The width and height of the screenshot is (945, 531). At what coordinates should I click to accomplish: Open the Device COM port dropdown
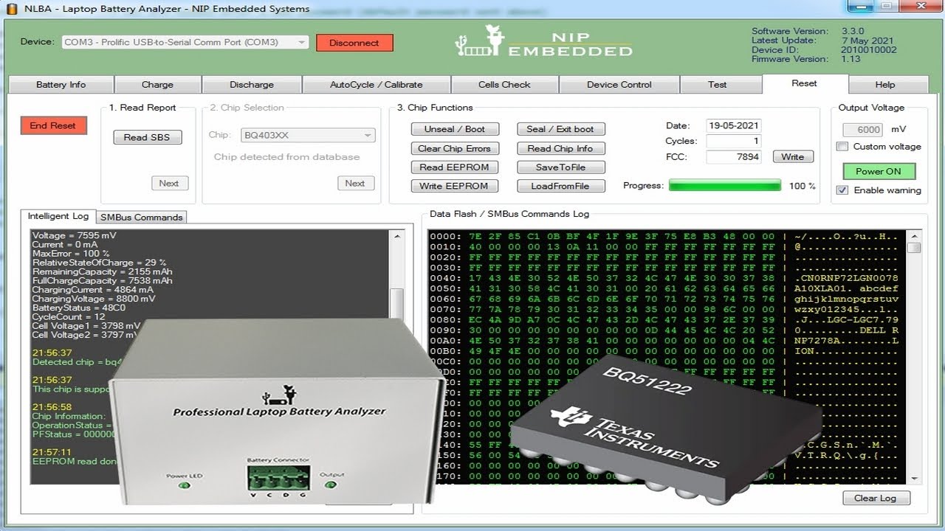[185, 43]
